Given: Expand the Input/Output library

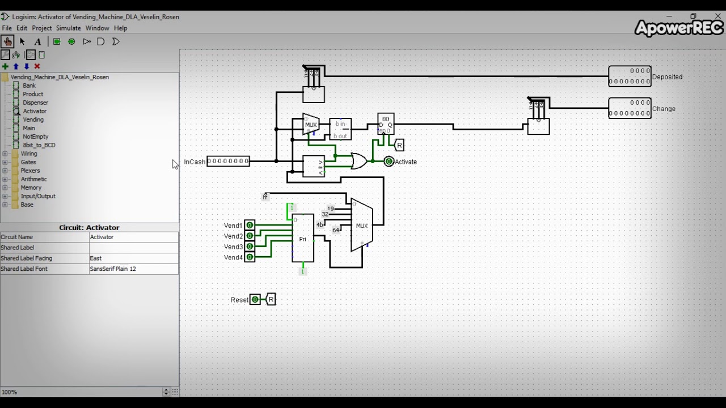Looking at the screenshot, I should pyautogui.click(x=5, y=196).
